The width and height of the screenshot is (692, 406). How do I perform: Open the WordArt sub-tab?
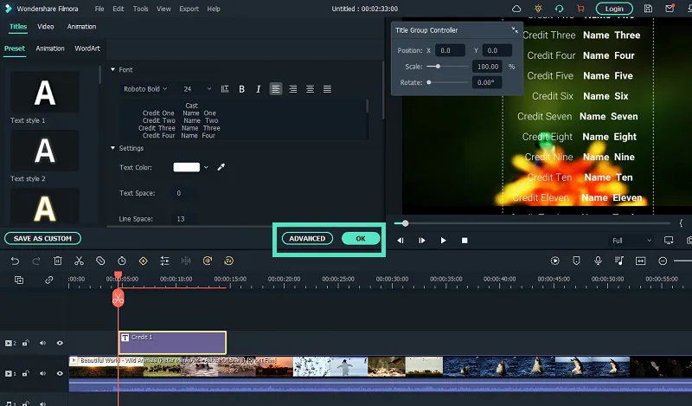coord(87,48)
